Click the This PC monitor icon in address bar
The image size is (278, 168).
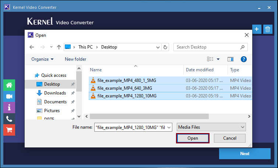pyautogui.click(x=68, y=47)
